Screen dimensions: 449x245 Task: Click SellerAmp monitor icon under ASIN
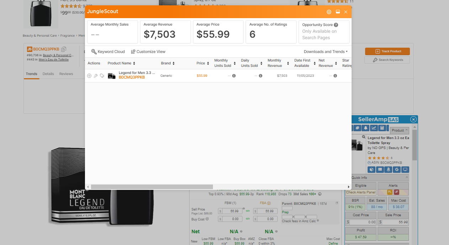tap(405, 170)
